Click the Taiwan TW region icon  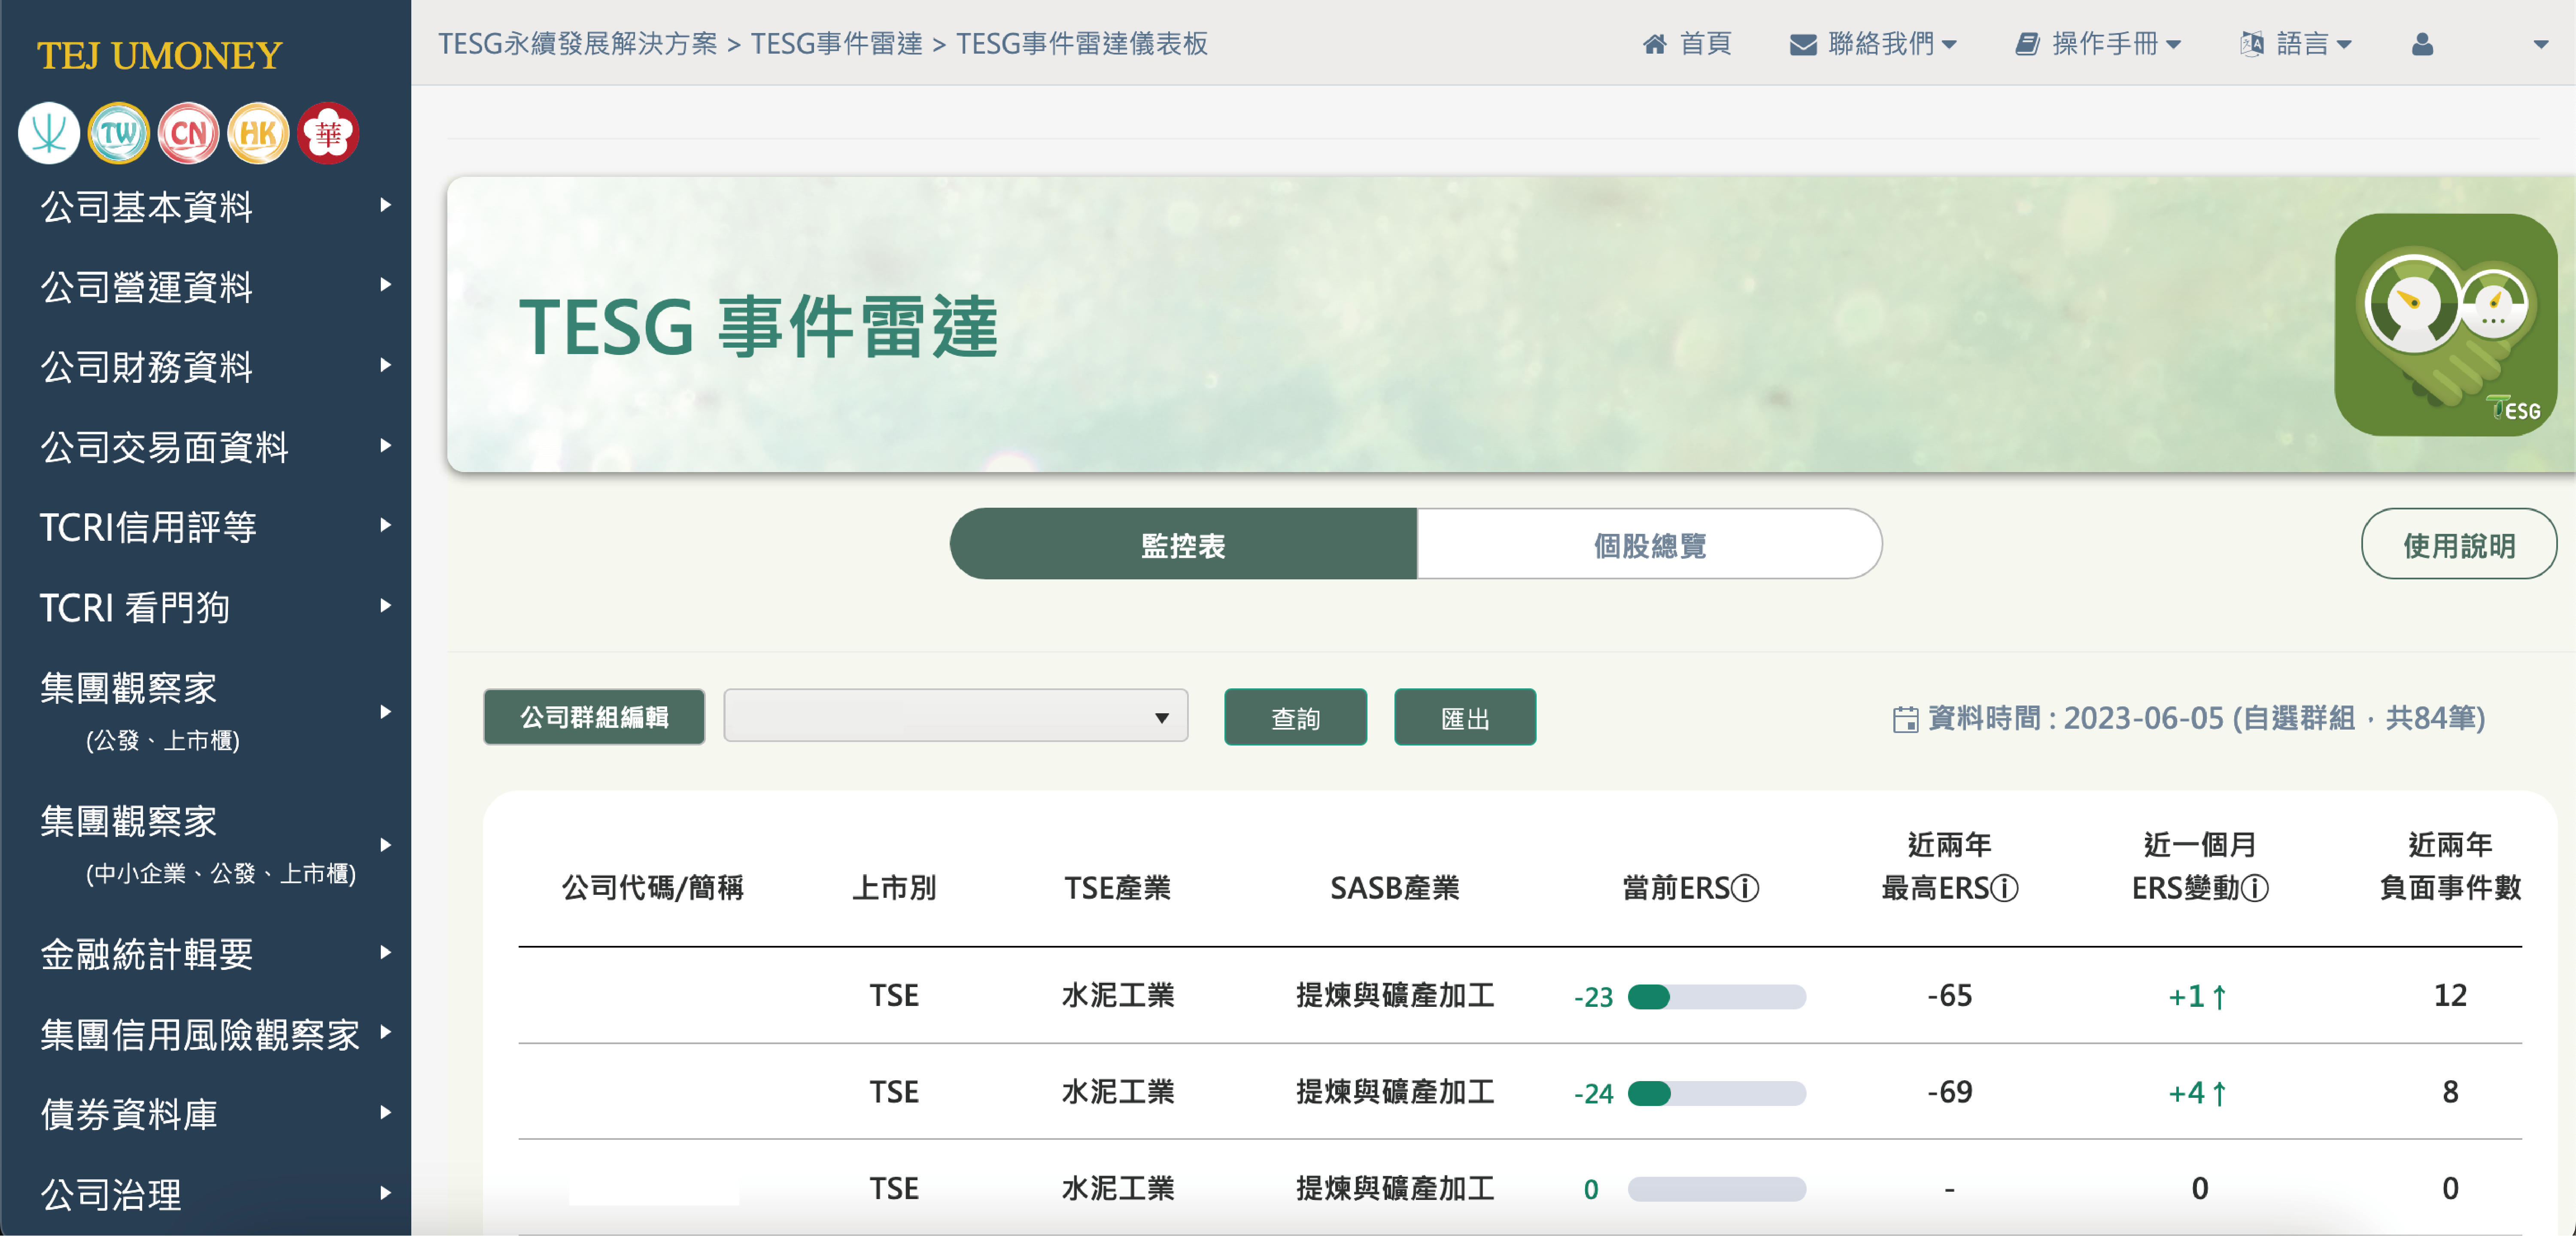point(118,133)
